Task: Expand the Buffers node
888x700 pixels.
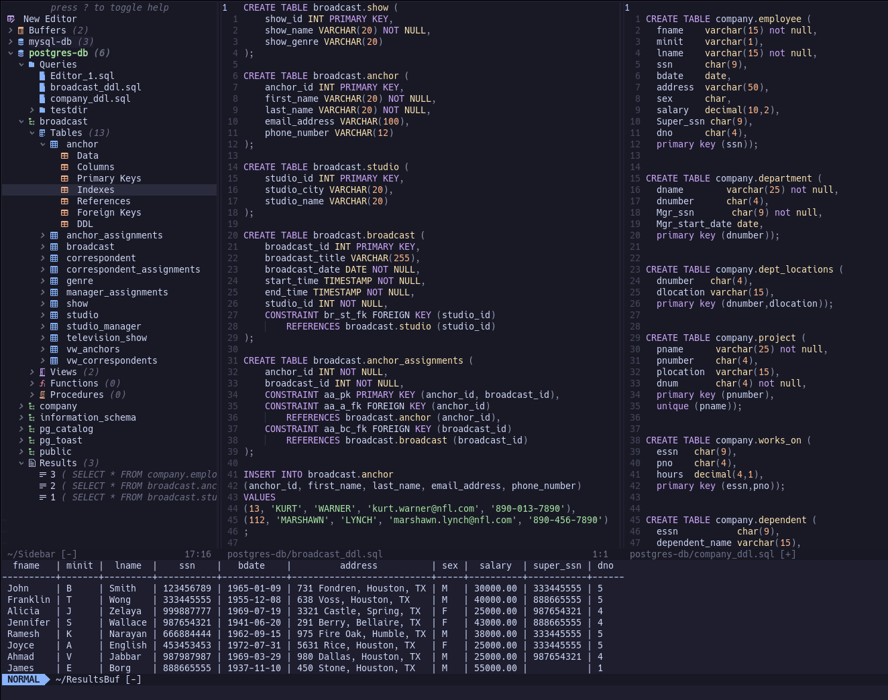Action: [x=10, y=30]
